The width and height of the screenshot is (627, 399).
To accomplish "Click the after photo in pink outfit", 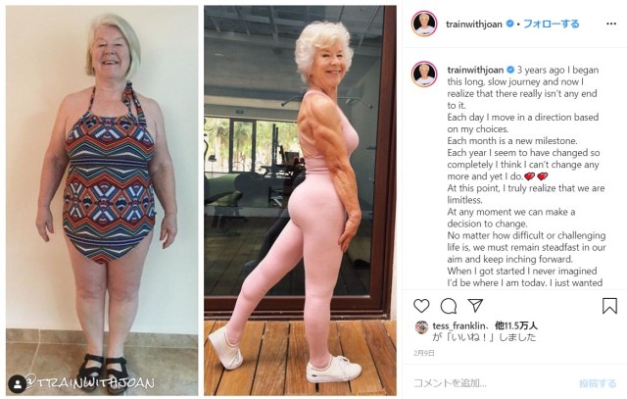I will point(300,200).
